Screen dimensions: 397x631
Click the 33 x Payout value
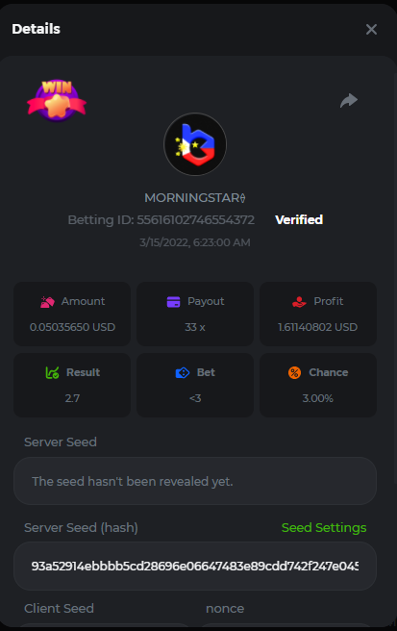coord(195,327)
